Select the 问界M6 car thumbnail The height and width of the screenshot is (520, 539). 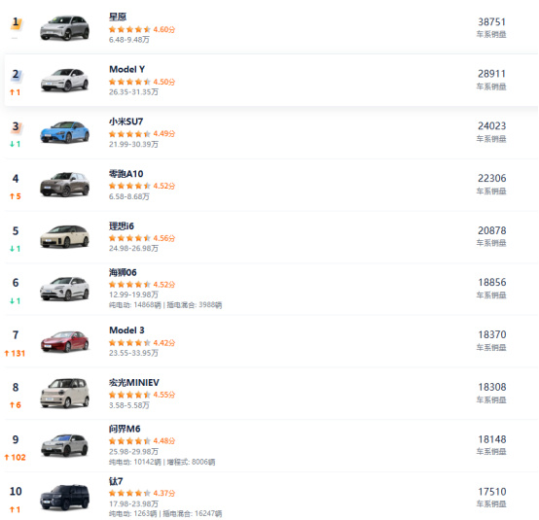[64, 446]
